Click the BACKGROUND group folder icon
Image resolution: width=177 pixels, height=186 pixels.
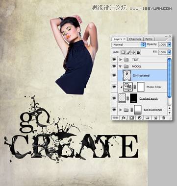click(x=126, y=110)
